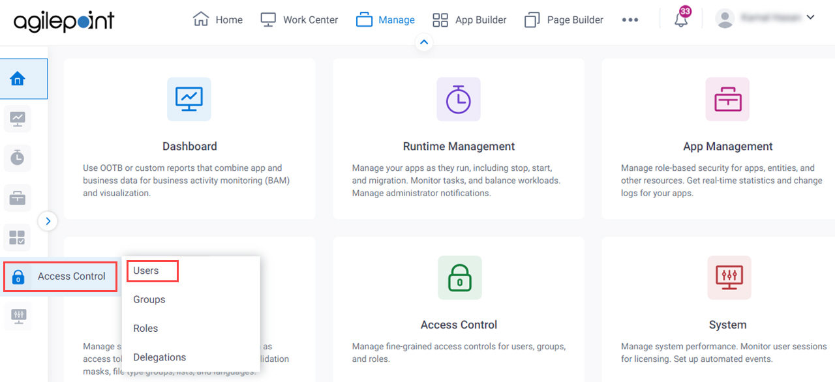Click the System card description text
This screenshot has height=382, width=835.
(724, 353)
